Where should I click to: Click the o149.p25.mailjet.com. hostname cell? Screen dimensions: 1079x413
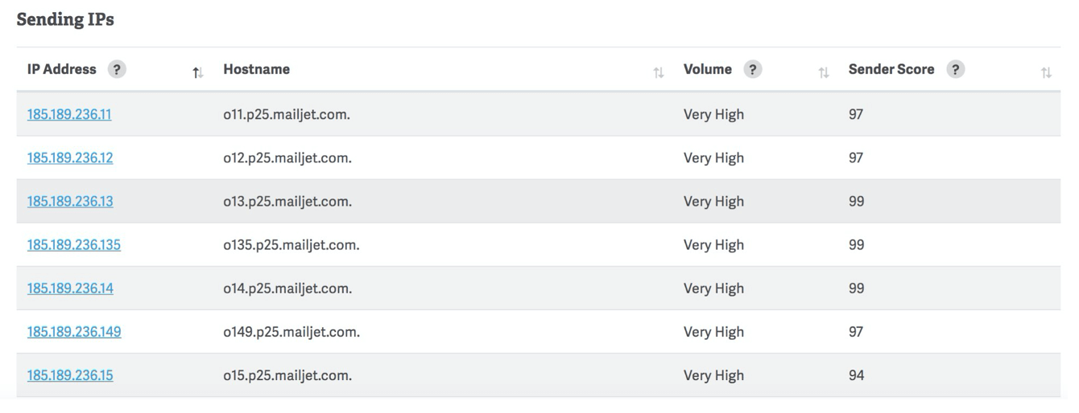(291, 331)
